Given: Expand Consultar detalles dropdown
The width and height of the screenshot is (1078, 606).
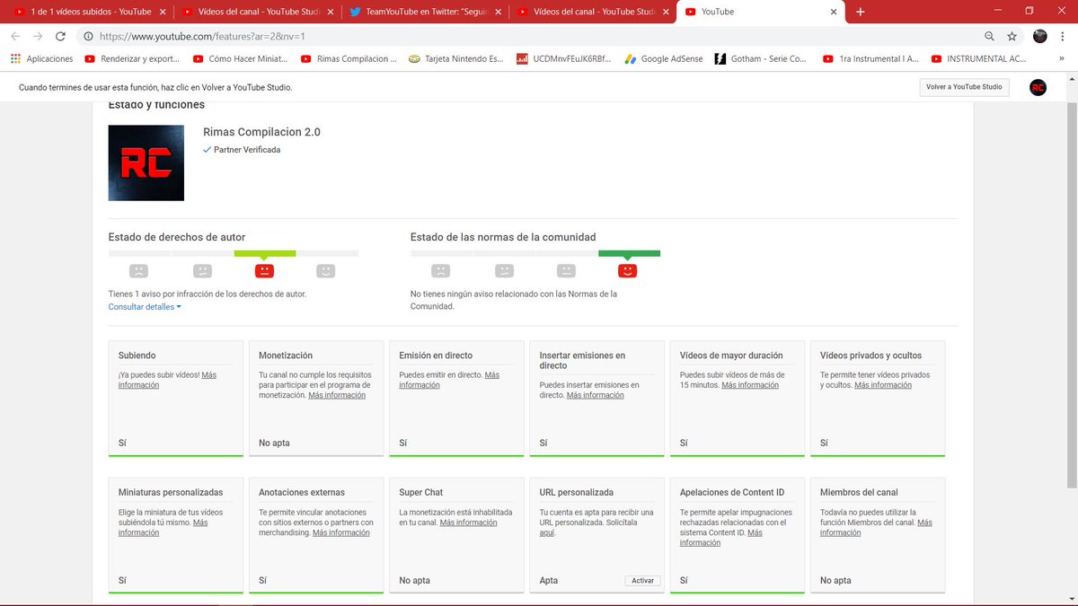Looking at the screenshot, I should (x=145, y=307).
